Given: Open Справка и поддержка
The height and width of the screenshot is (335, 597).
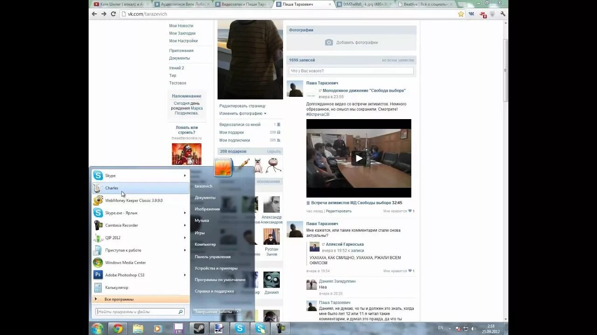Looking at the screenshot, I should click(x=214, y=291).
